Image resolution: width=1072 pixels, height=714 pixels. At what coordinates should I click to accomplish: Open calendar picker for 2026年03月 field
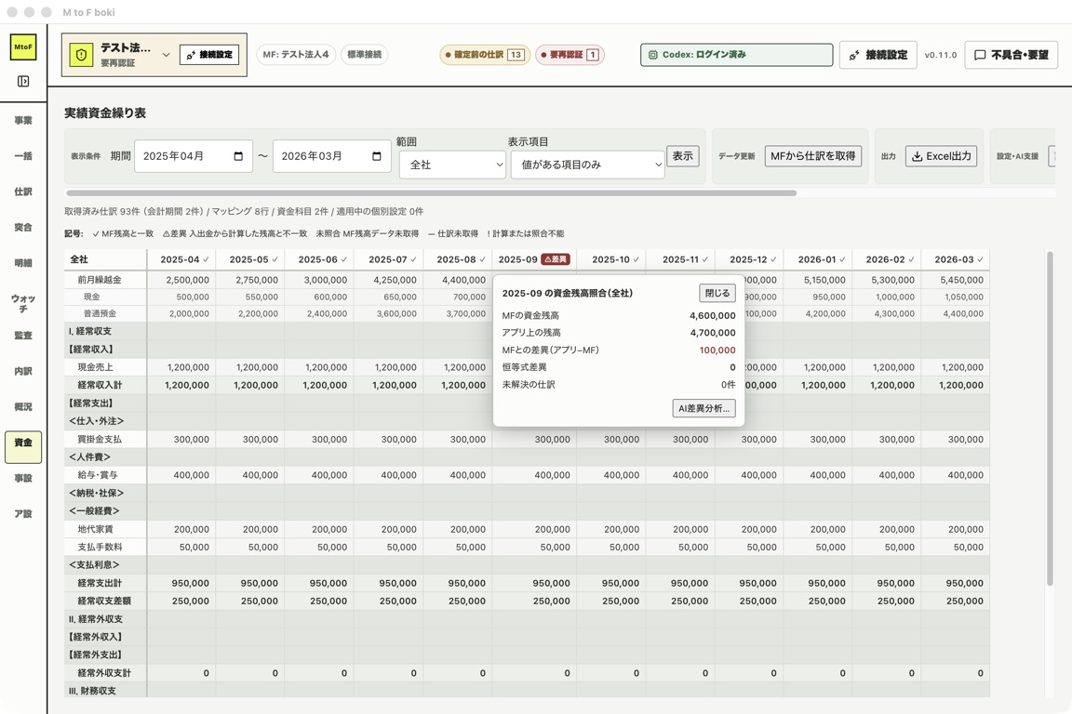tap(376, 156)
